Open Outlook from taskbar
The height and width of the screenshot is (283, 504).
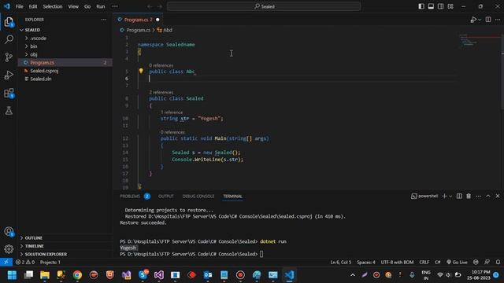tap(208, 275)
